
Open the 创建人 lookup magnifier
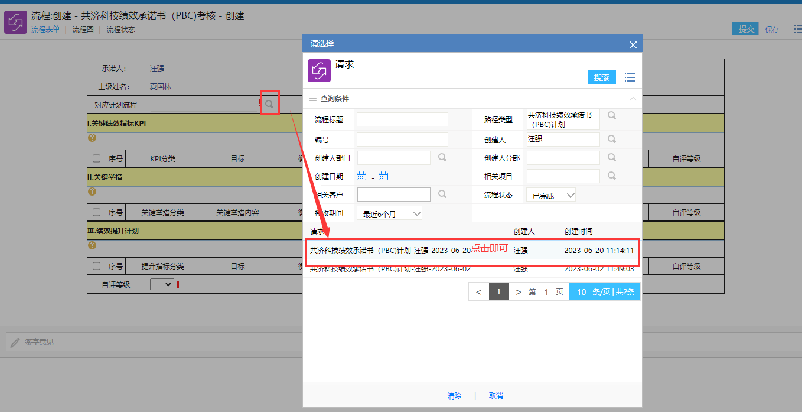click(612, 139)
